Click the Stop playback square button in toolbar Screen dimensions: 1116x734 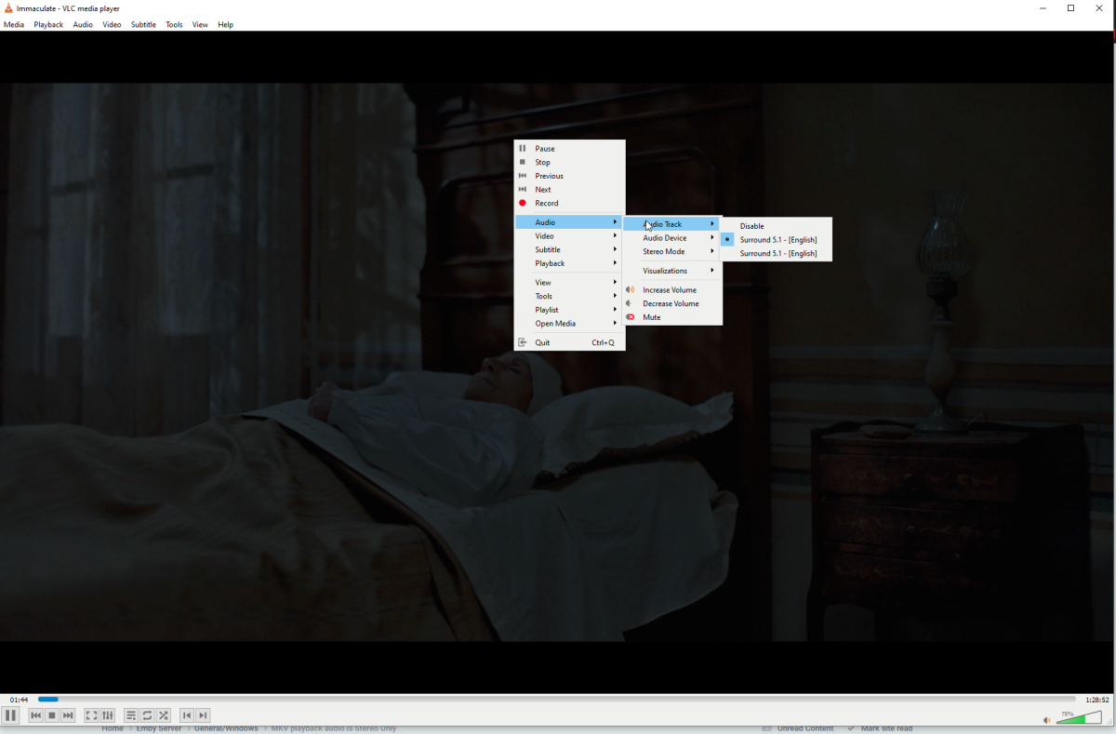click(x=52, y=715)
